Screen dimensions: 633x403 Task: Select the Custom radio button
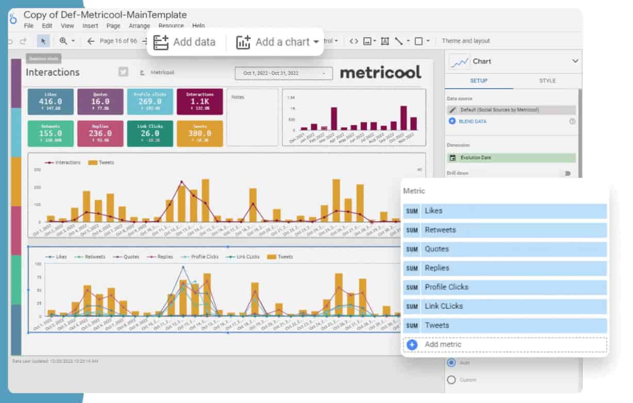click(451, 380)
